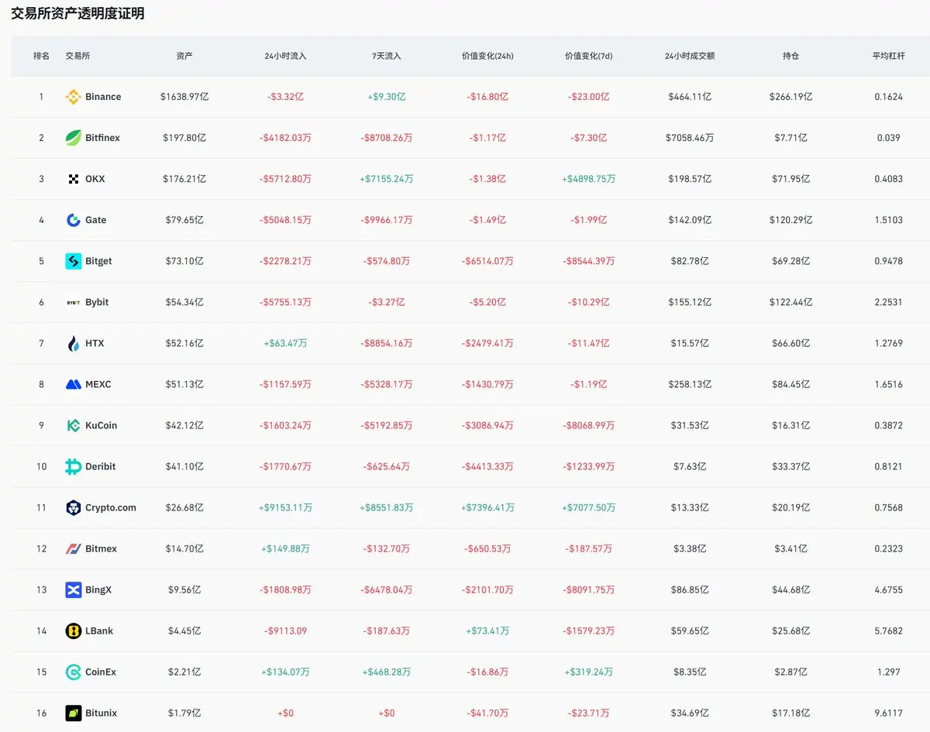Open the Bybit exchange name link
The height and width of the screenshot is (732, 930).
coord(97,302)
